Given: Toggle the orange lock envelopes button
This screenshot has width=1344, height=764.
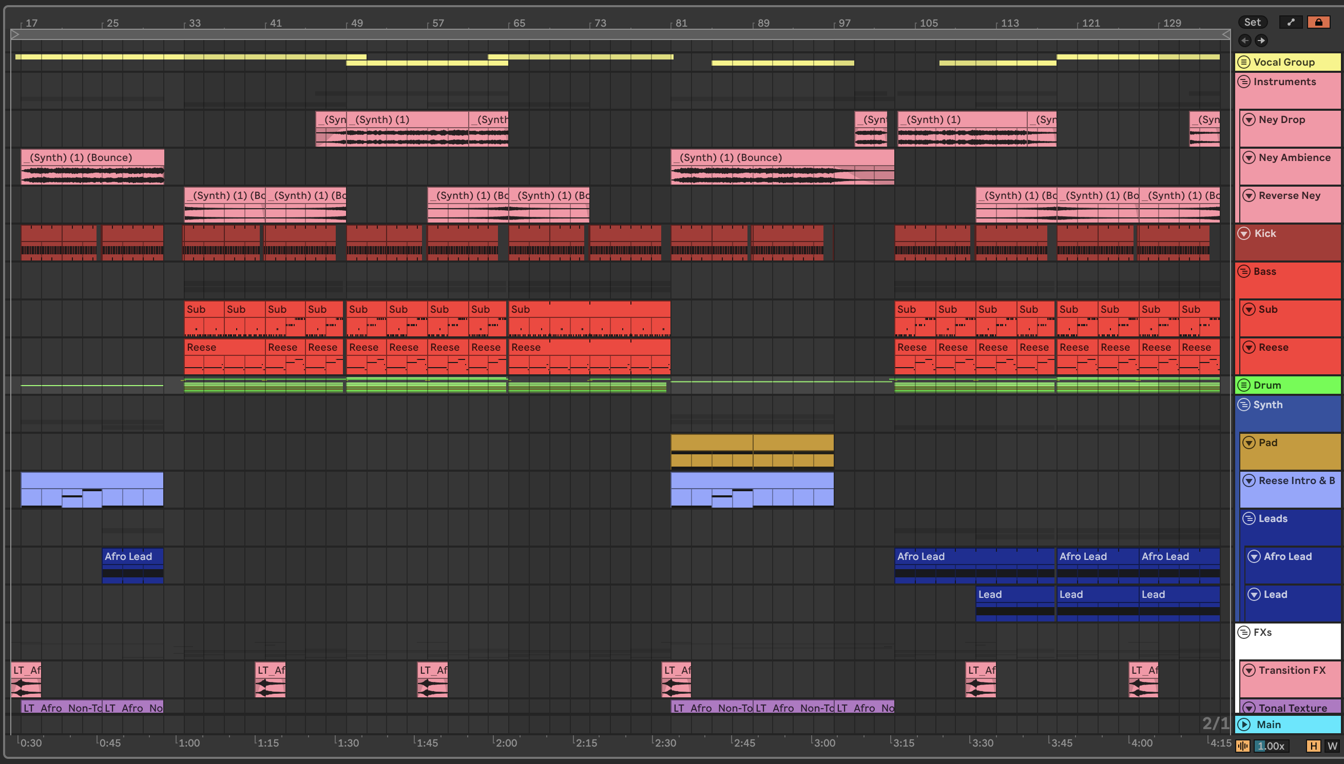Looking at the screenshot, I should click(1318, 22).
